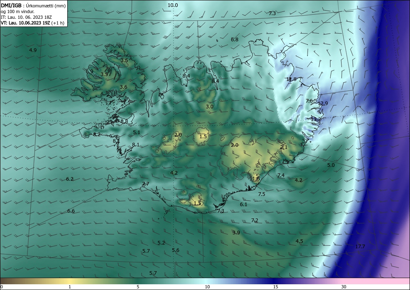This screenshot has height=290, width=410.
Task: Click the 3.0 value on the map
Action: point(210,107)
